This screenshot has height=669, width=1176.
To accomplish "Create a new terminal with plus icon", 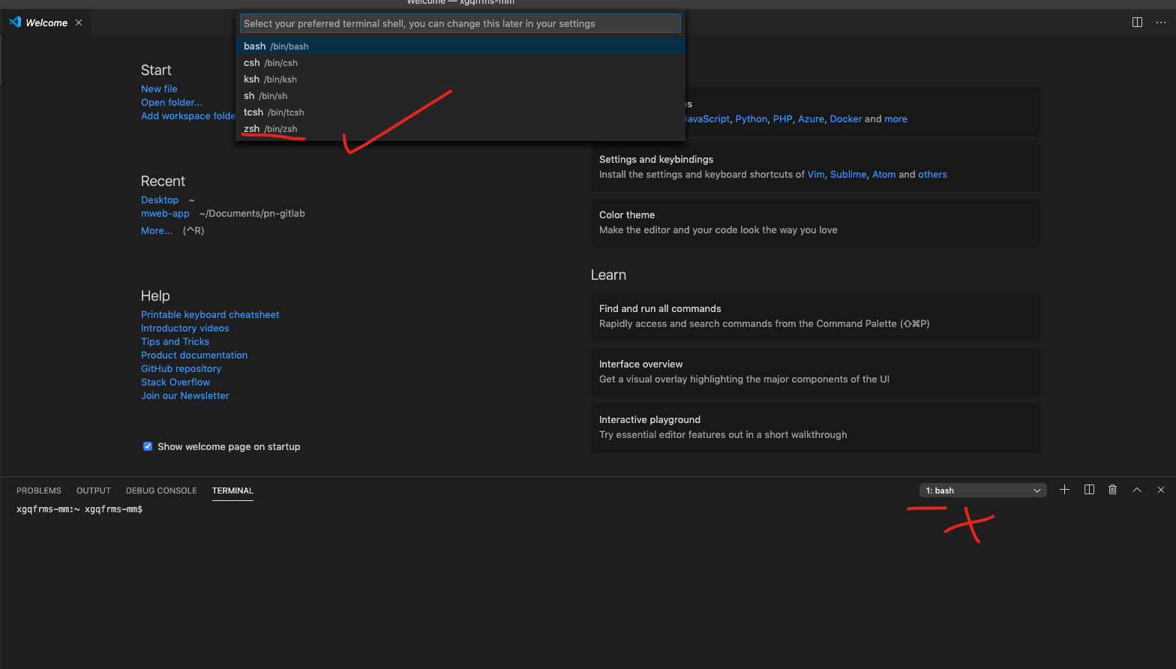I will click(x=1064, y=490).
